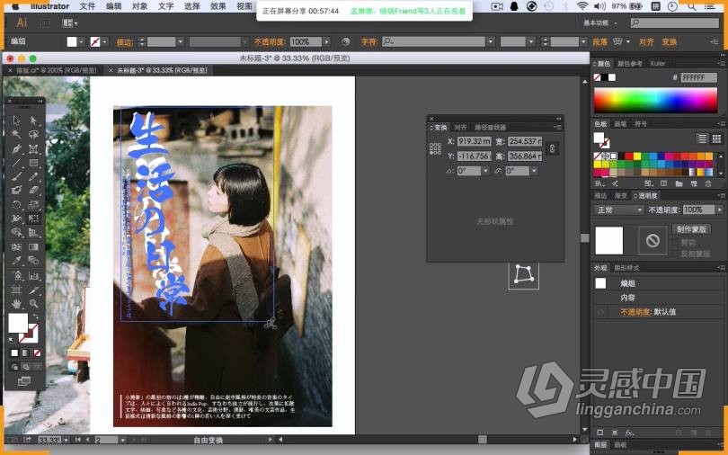This screenshot has height=455, width=728.
Task: Click new color group folder icon
Action: point(679,183)
